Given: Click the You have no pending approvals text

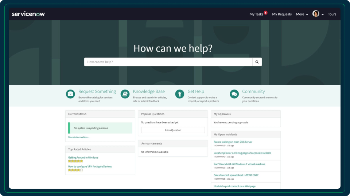Looking at the screenshot, I should pos(231,122).
